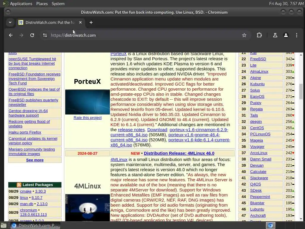Click the PorteuX logo heading

point(88,81)
